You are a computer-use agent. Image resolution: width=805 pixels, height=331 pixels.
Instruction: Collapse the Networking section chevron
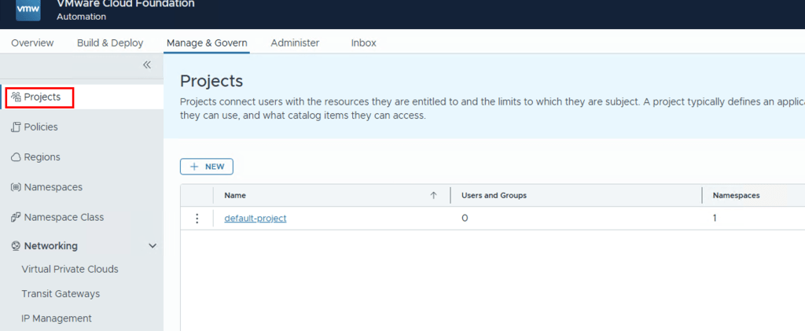pyautogui.click(x=153, y=246)
